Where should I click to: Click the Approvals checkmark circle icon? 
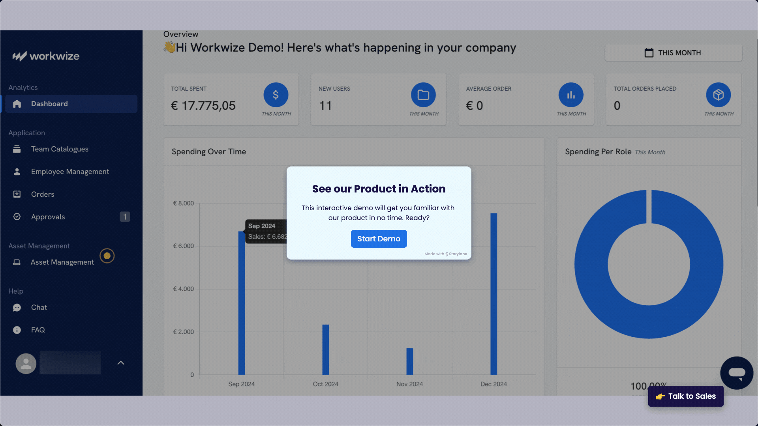click(17, 217)
